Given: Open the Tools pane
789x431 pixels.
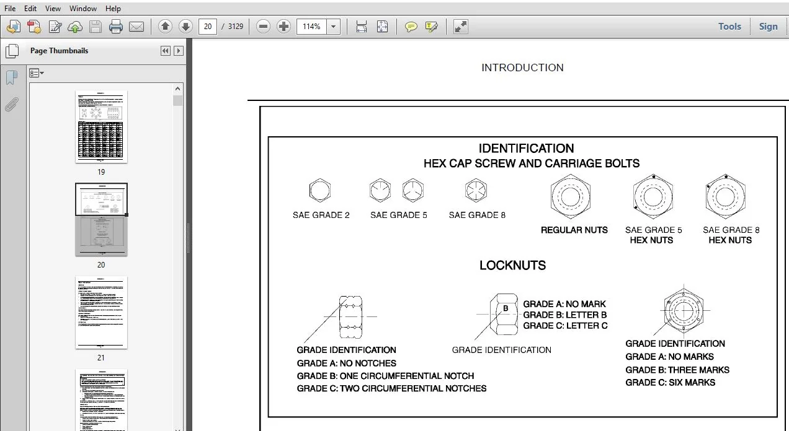Looking at the screenshot, I should [x=729, y=27].
